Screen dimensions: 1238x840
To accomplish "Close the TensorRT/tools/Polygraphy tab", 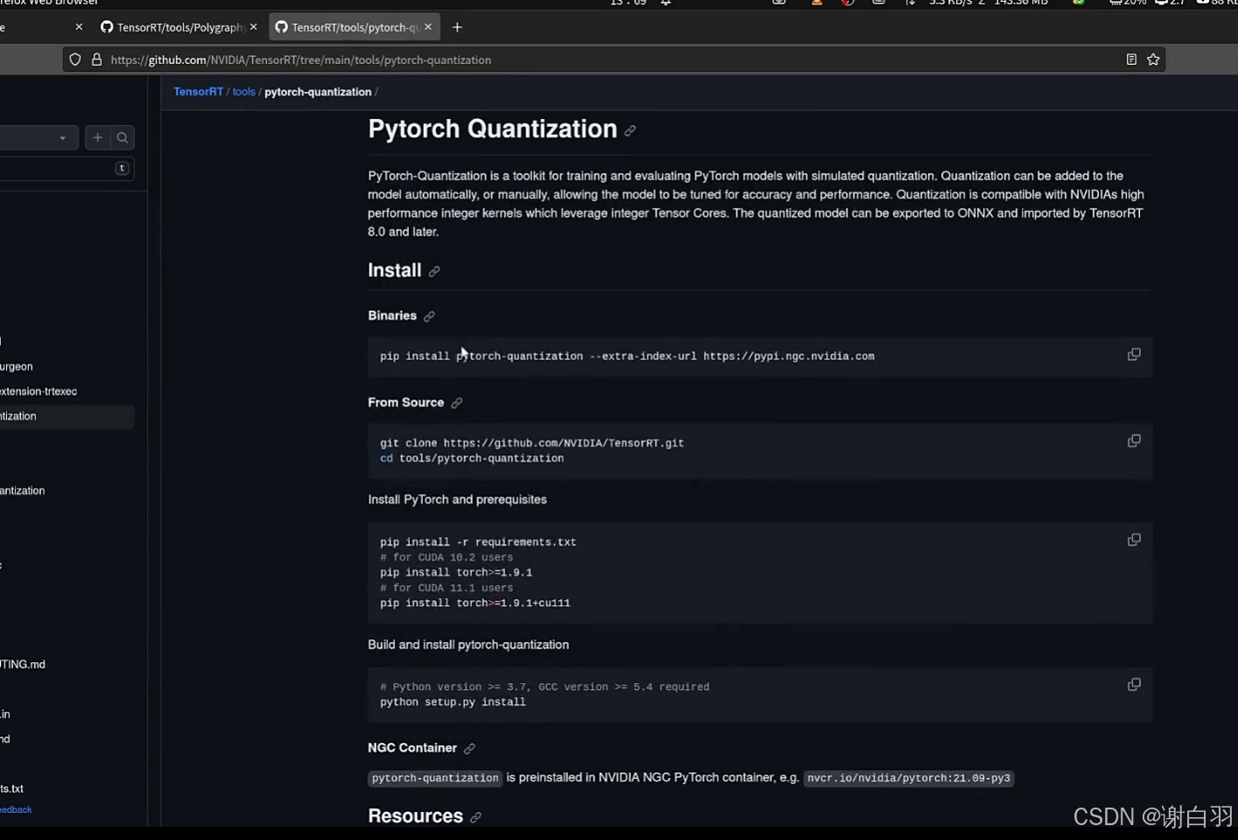I will (254, 27).
